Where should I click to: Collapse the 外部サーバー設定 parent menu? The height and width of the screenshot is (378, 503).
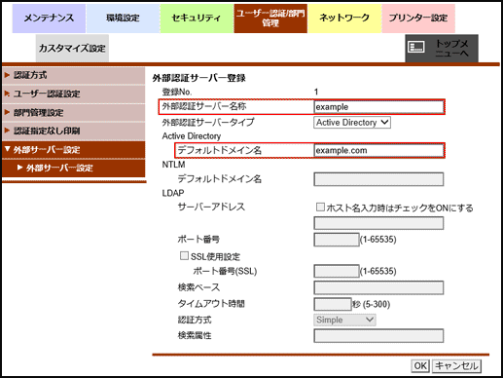tap(74, 150)
